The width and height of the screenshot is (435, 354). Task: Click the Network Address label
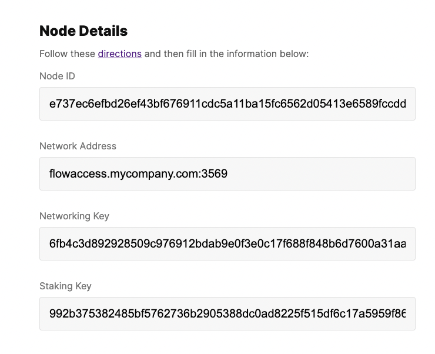coord(78,146)
